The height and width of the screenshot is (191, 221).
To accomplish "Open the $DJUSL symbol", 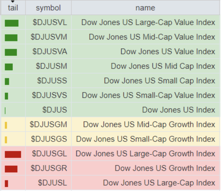I will pos(52,183).
